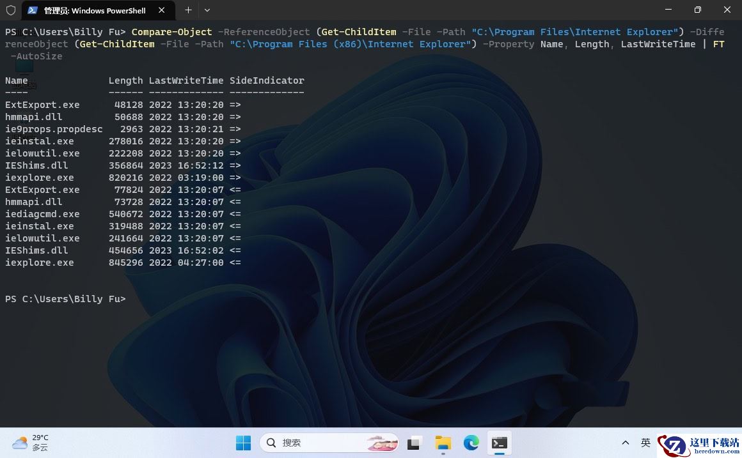Screen dimensions: 742x458
Task: Show hidden system tray icons
Action: coord(625,443)
